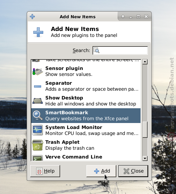This screenshot has width=176, height=194.
Task: Click the blue plus icon in title bar
Action: pyautogui.click(x=32, y=17)
